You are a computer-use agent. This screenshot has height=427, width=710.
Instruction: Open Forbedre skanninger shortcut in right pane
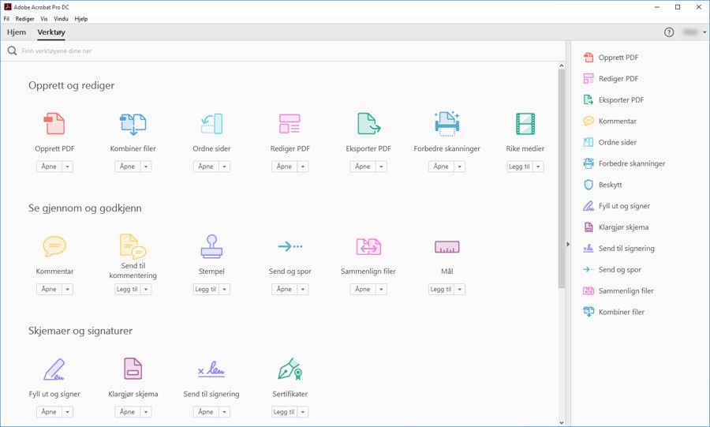click(624, 163)
